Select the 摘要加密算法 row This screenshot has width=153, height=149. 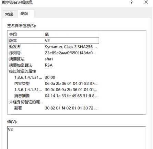54,65
